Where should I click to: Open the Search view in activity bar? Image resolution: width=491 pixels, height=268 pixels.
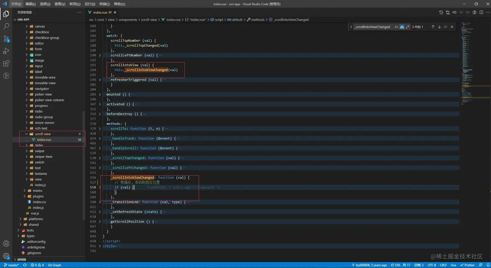6,26
